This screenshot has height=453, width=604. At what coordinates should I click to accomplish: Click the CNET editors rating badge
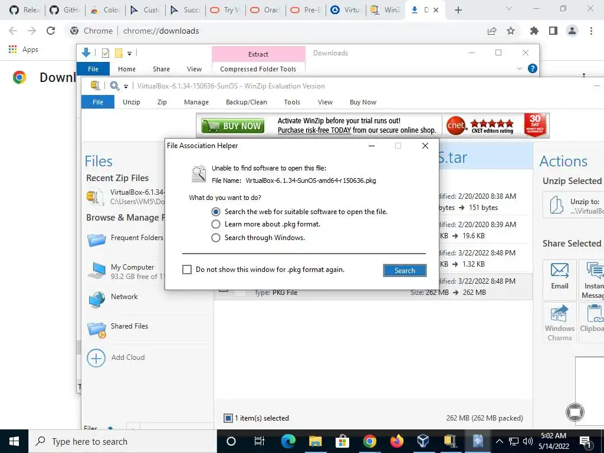click(x=480, y=126)
